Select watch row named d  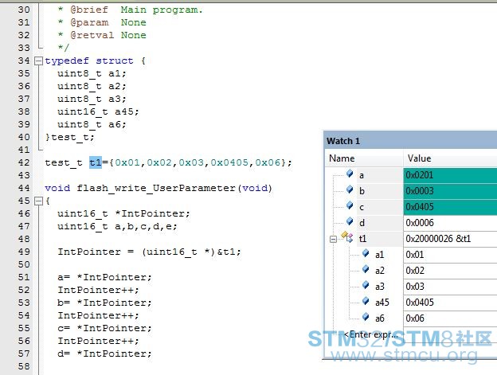click(411, 223)
